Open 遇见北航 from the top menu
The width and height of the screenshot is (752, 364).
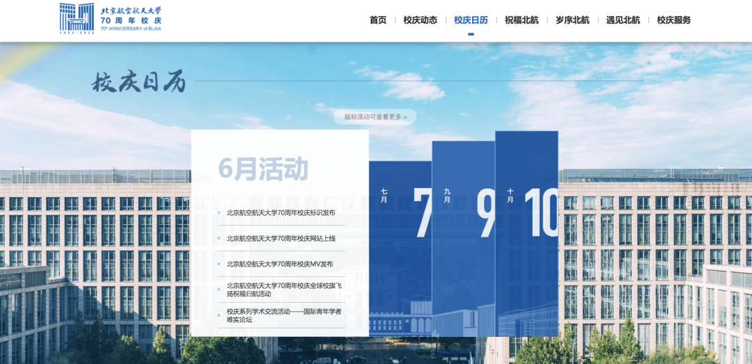[x=623, y=20]
